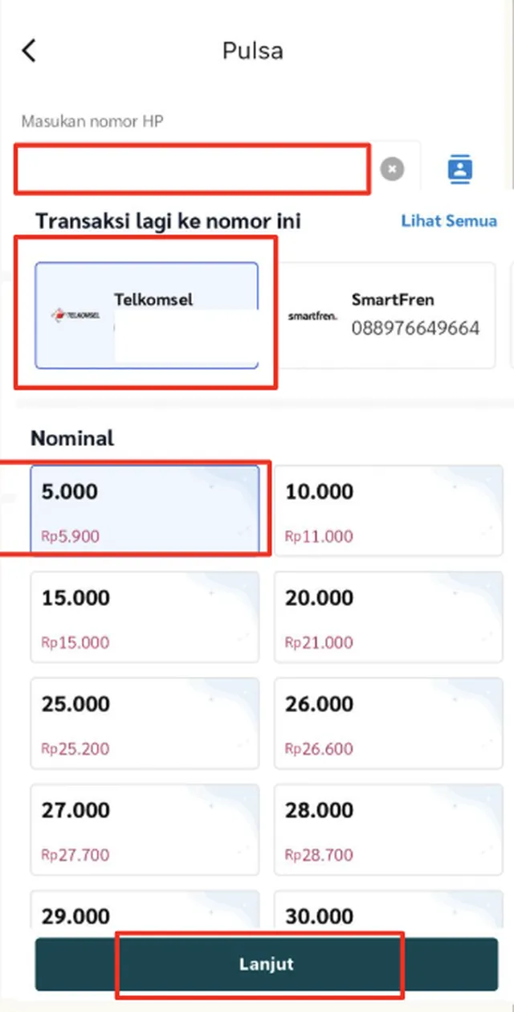Open the Lihat Semua link
Image resolution: width=514 pixels, height=1012 pixels.
click(448, 221)
